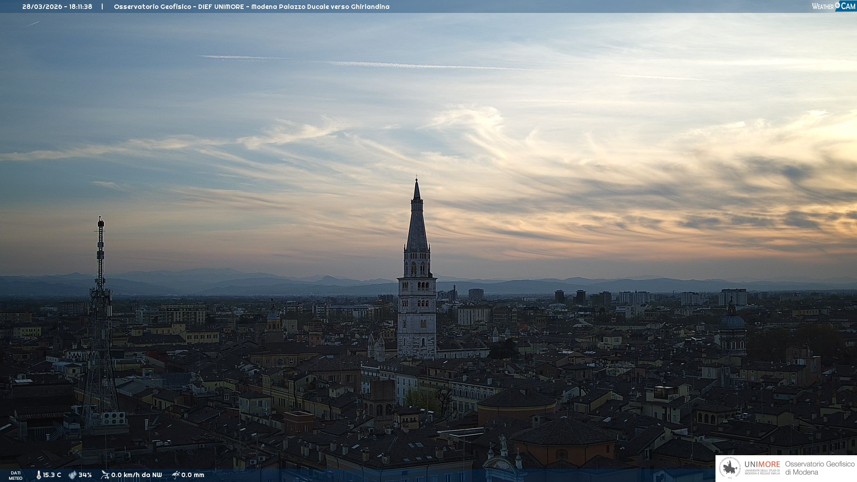Viewport: 857px width, 482px height.
Task: Click the camera lens icon in WeatherCam logo
Action: (837, 5)
